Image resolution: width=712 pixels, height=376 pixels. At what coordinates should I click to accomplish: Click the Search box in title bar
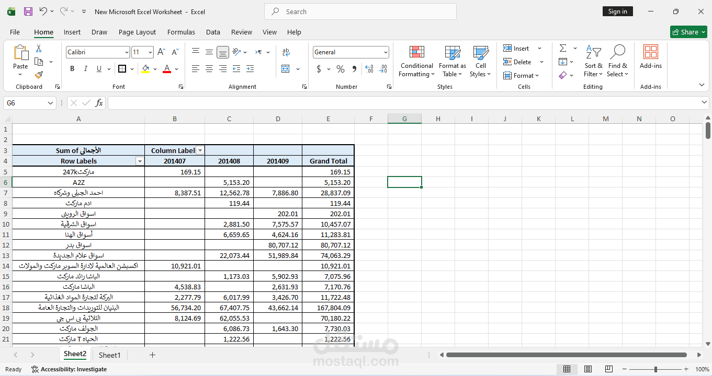point(360,11)
